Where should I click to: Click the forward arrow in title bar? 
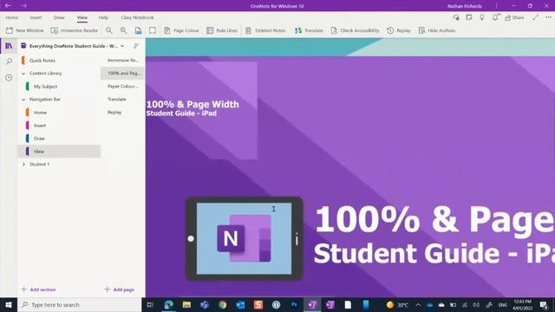[23, 6]
